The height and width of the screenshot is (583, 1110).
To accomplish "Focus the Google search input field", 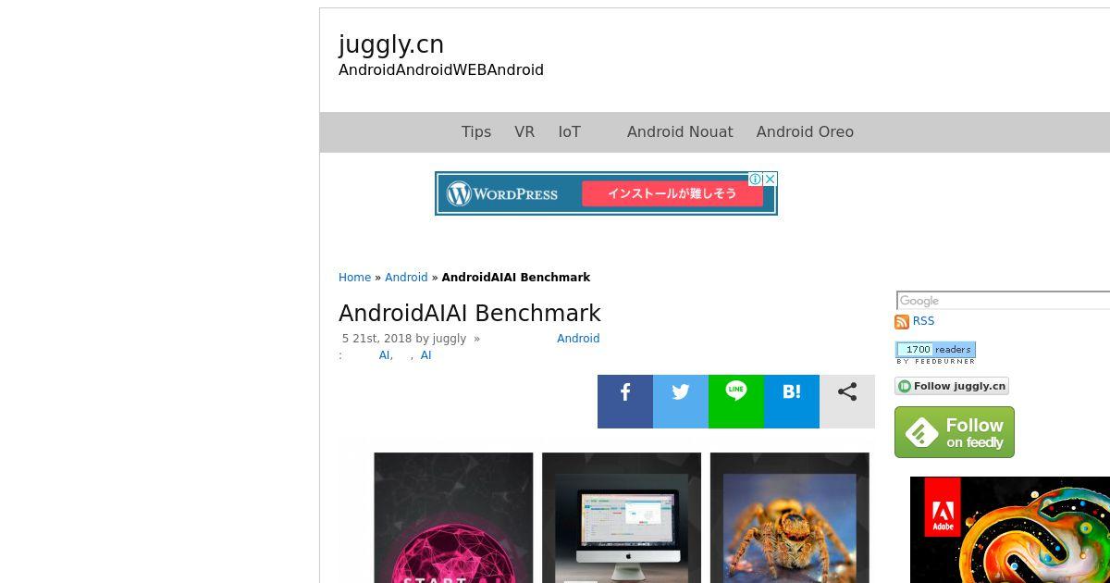I will (x=1004, y=301).
